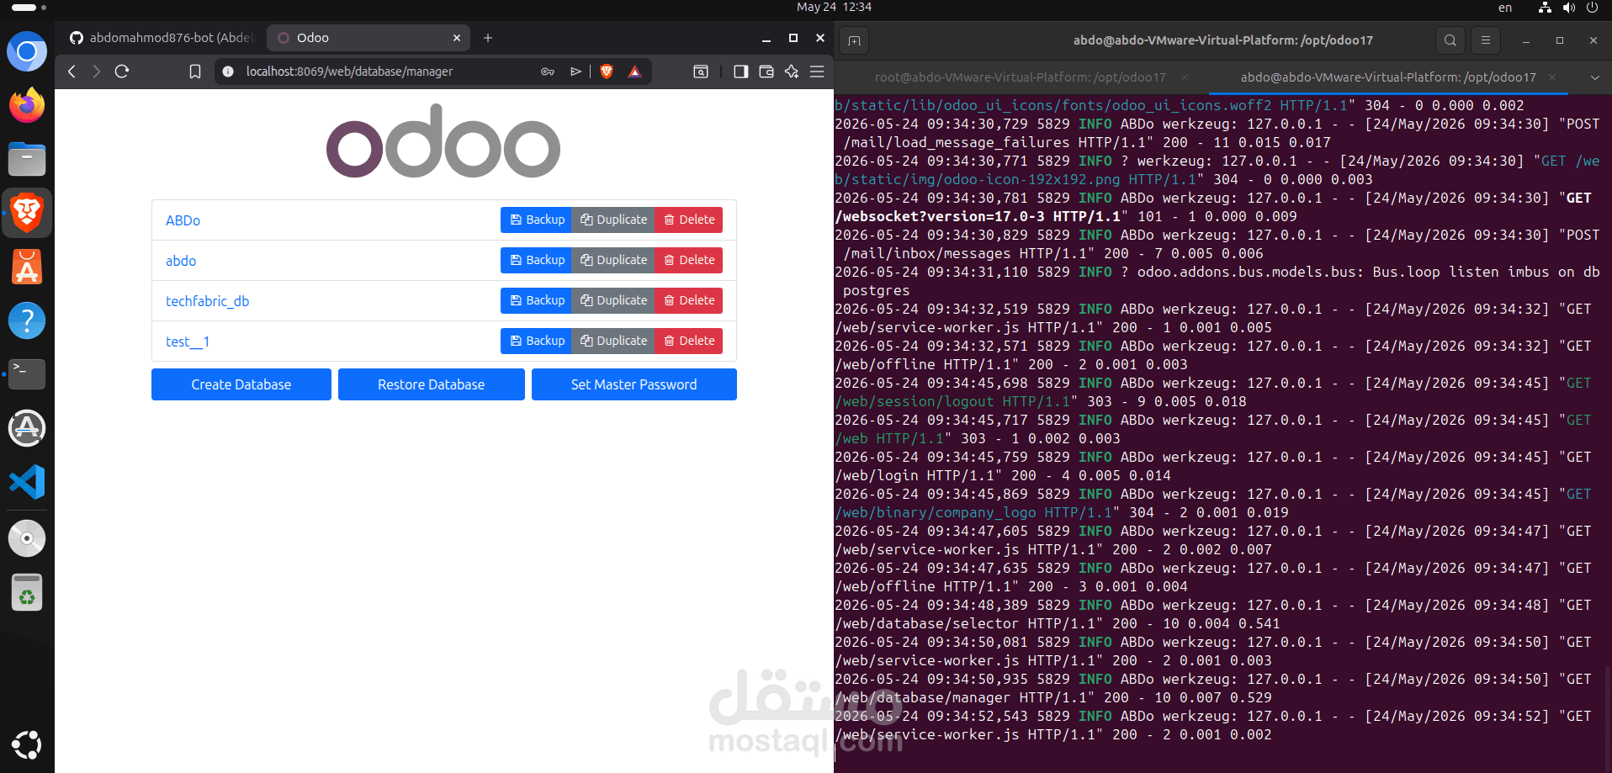Open Trash in the dock
This screenshot has width=1612, height=773.
tap(27, 593)
